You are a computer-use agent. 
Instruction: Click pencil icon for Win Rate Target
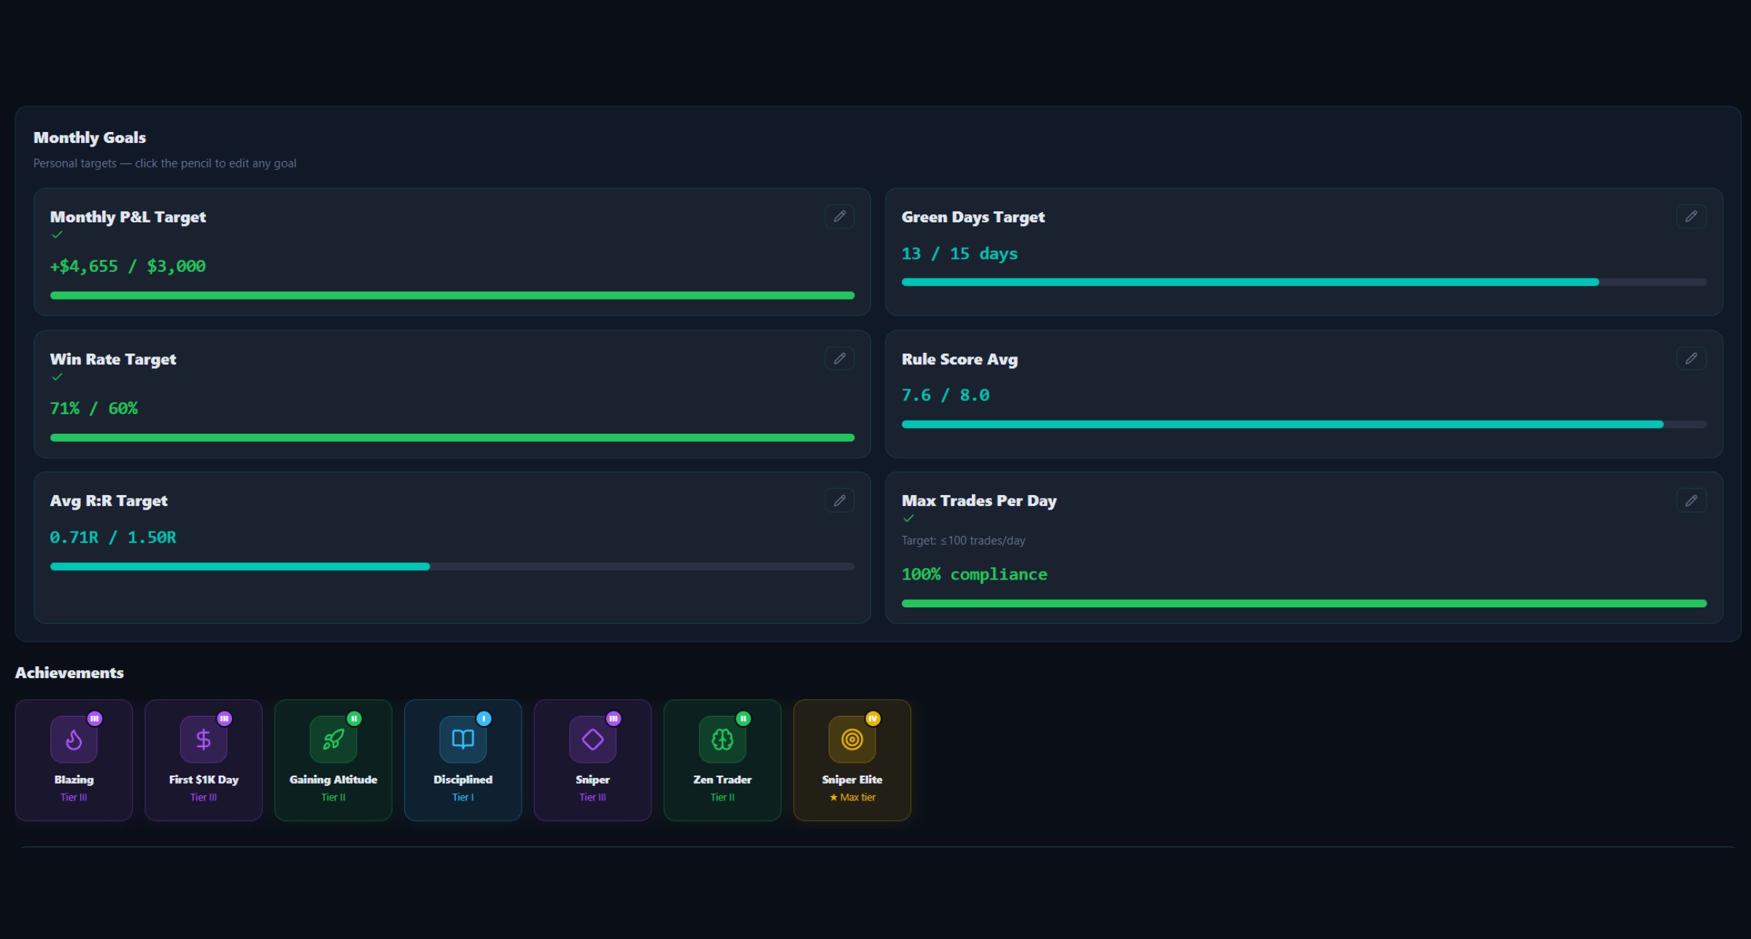[x=840, y=359]
